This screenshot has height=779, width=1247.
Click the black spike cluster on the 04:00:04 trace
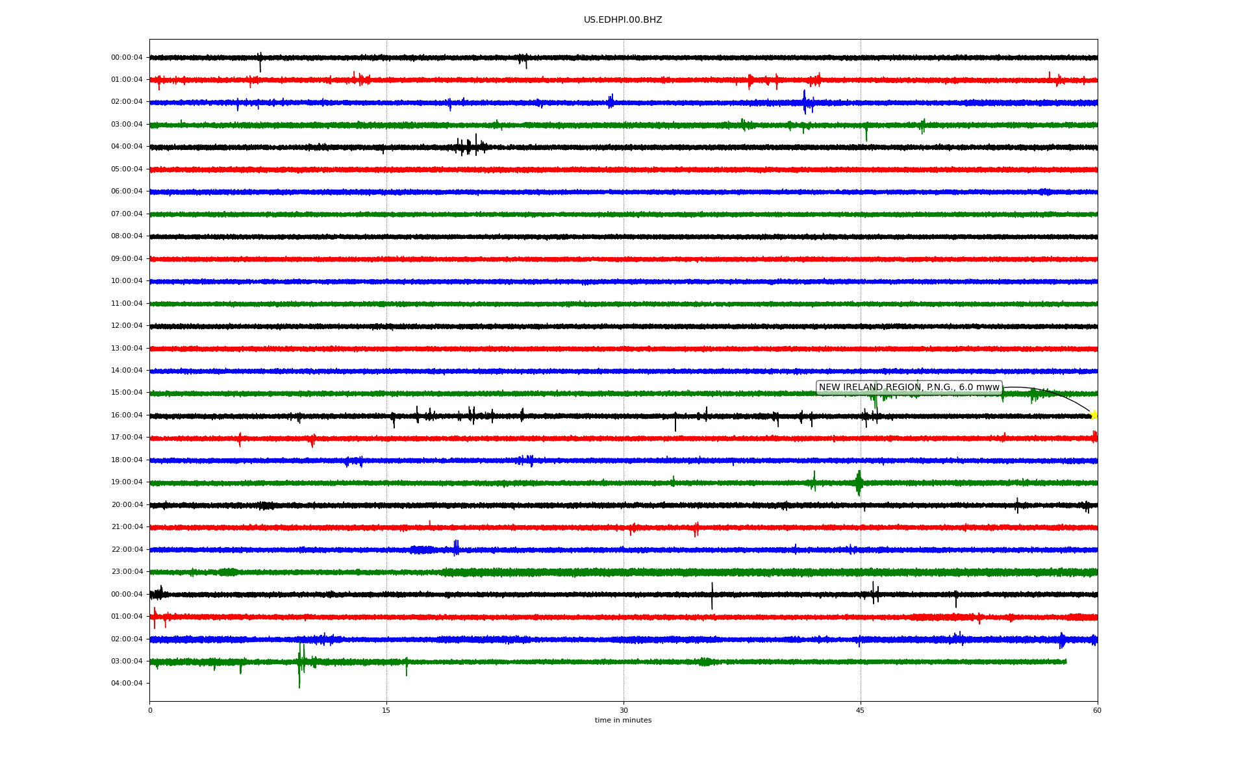pyautogui.click(x=470, y=147)
